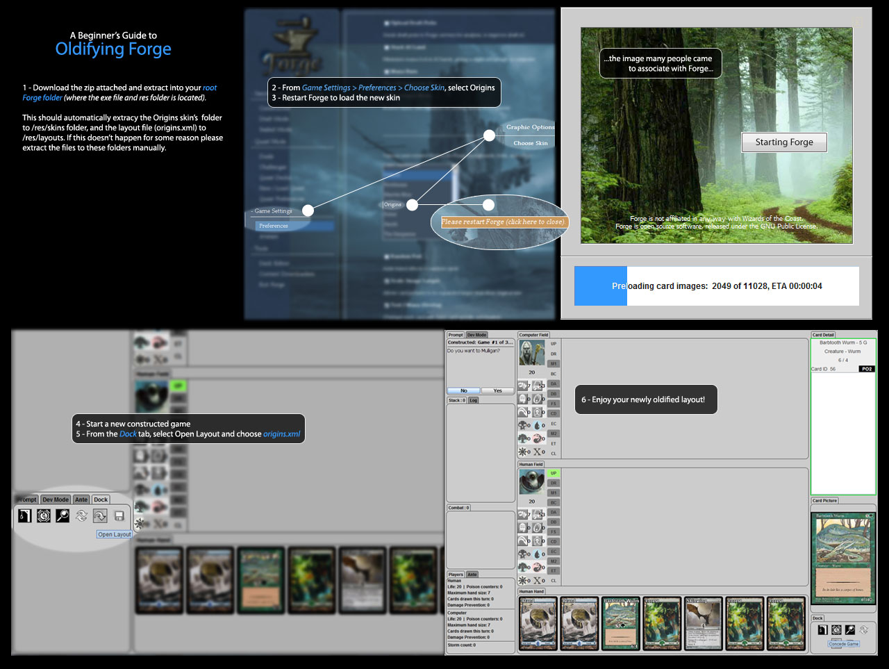Open the highlighted Preferences menu item
The width and height of the screenshot is (889, 669).
(x=274, y=226)
